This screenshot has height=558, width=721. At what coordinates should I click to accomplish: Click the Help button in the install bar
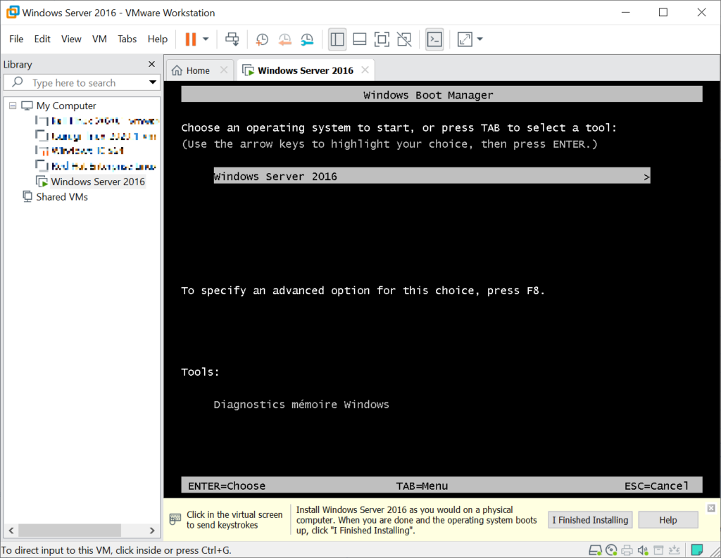668,520
